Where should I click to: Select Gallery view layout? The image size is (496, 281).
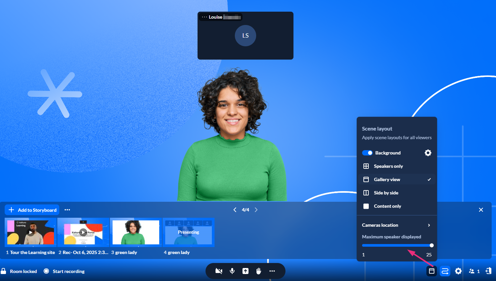tap(397, 179)
